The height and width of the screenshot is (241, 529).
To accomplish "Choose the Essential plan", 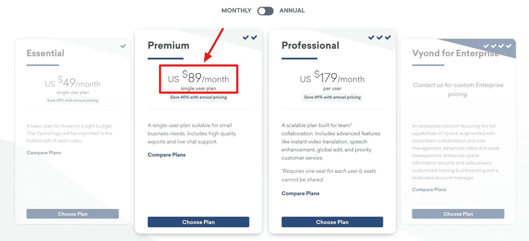I will click(73, 214).
